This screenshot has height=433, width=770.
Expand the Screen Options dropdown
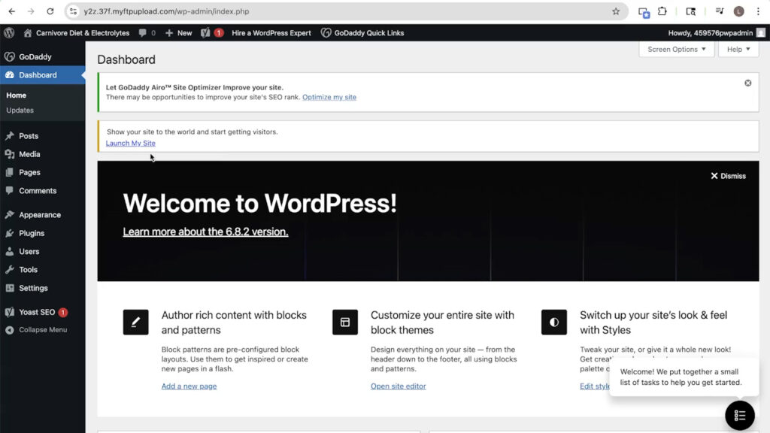pos(676,50)
